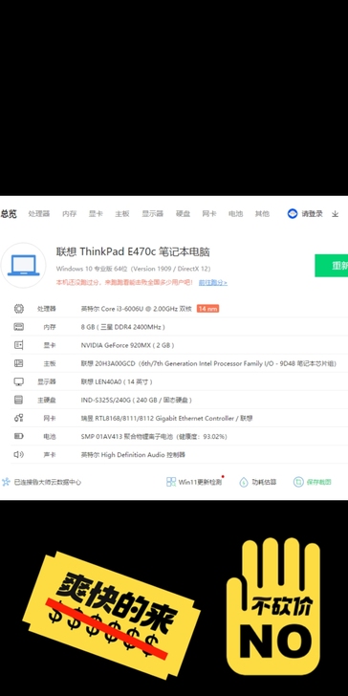The image size is (348, 696).
Task: Select the High Definition Audio text
Action: [x=133, y=454]
